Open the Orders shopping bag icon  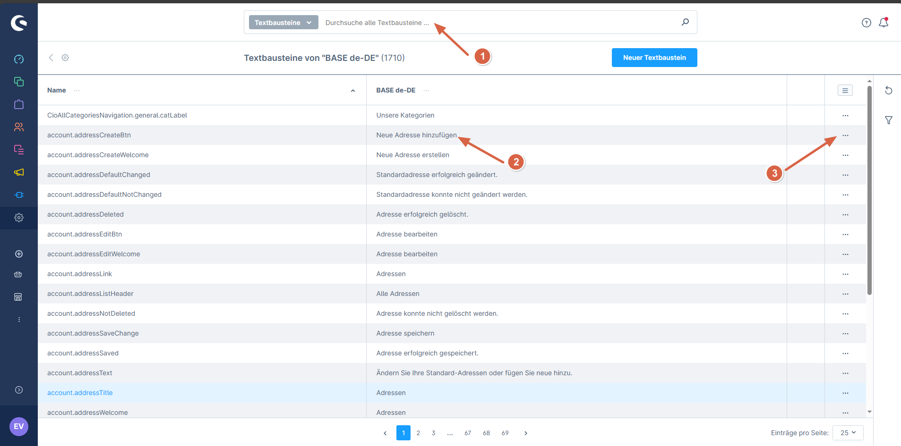(19, 104)
